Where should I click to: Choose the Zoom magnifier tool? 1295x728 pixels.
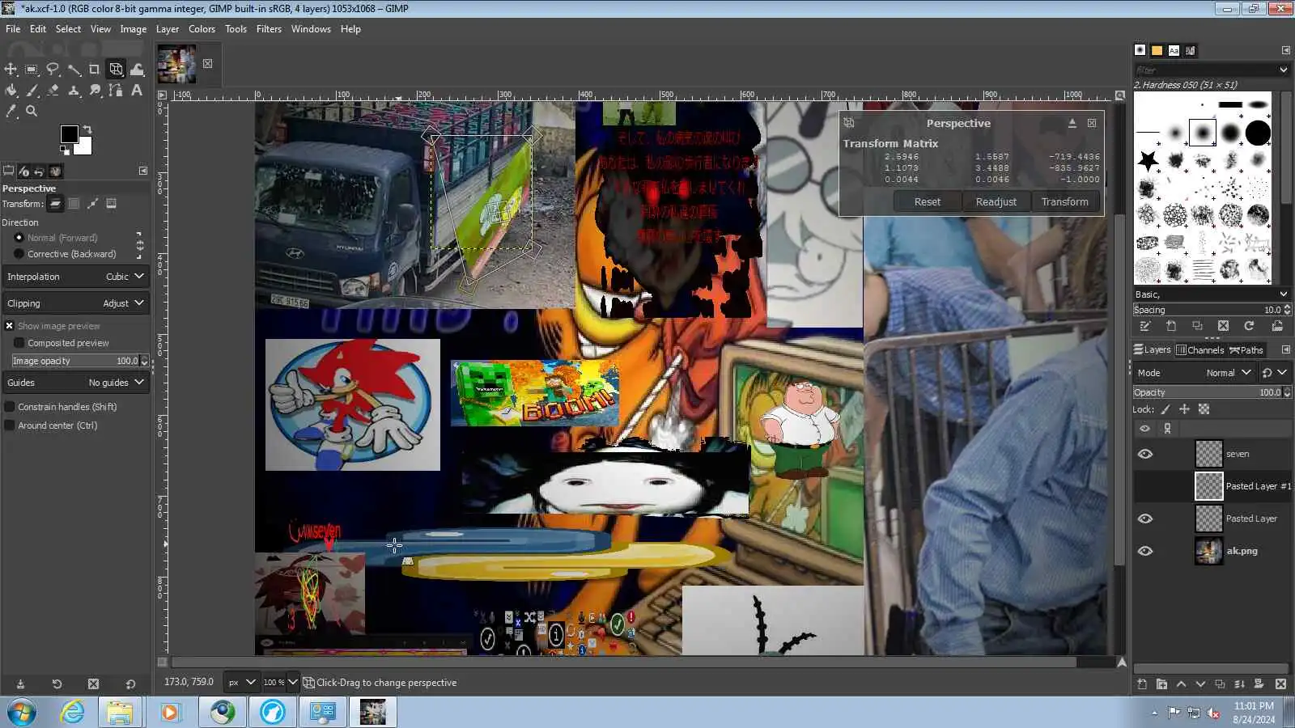point(32,112)
